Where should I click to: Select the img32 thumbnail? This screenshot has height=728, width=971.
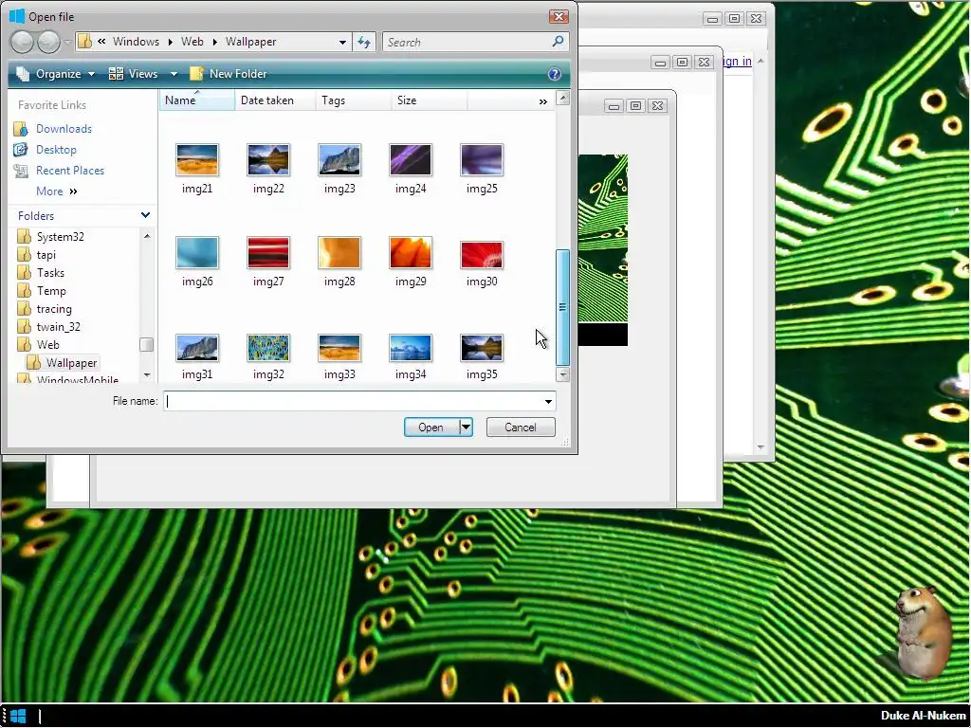[x=268, y=348]
